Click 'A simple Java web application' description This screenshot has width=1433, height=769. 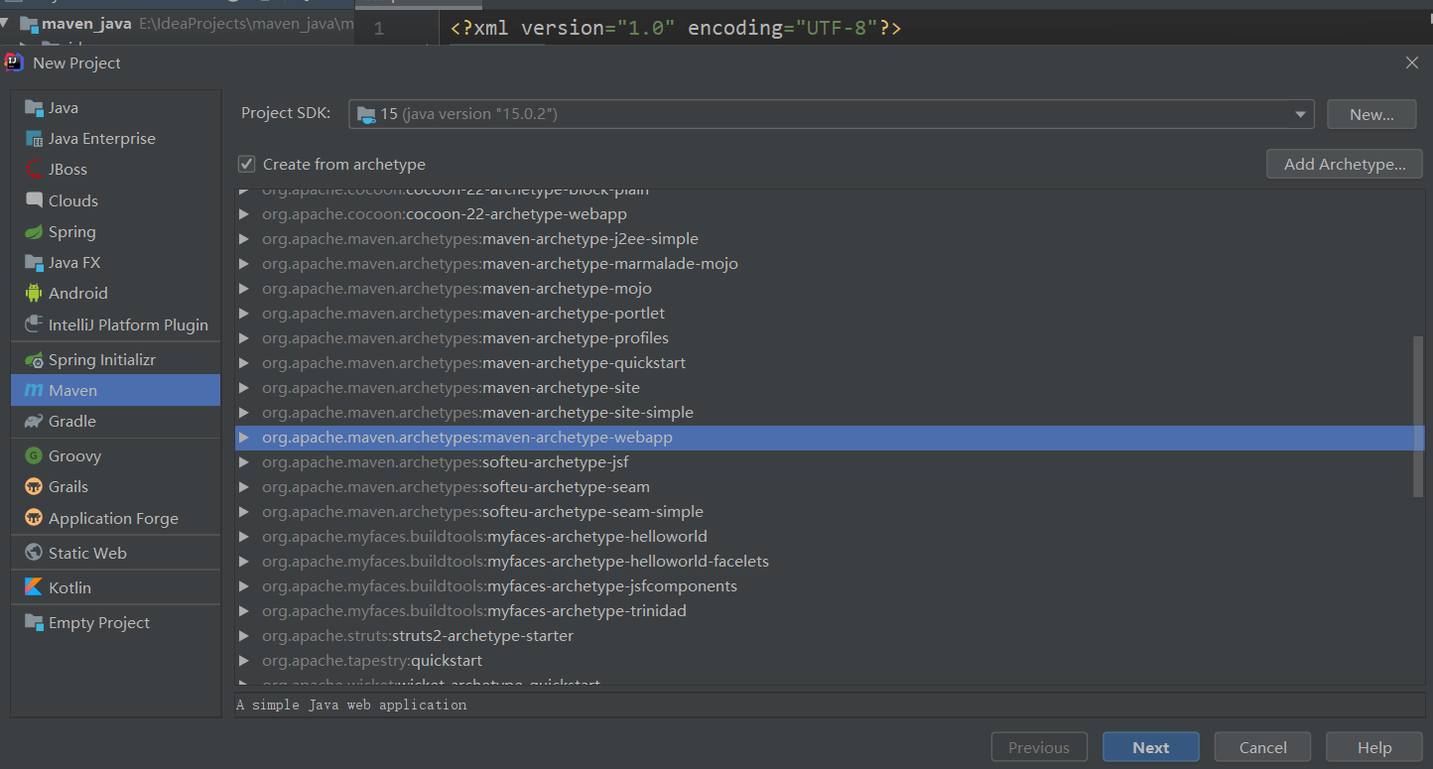point(351,705)
